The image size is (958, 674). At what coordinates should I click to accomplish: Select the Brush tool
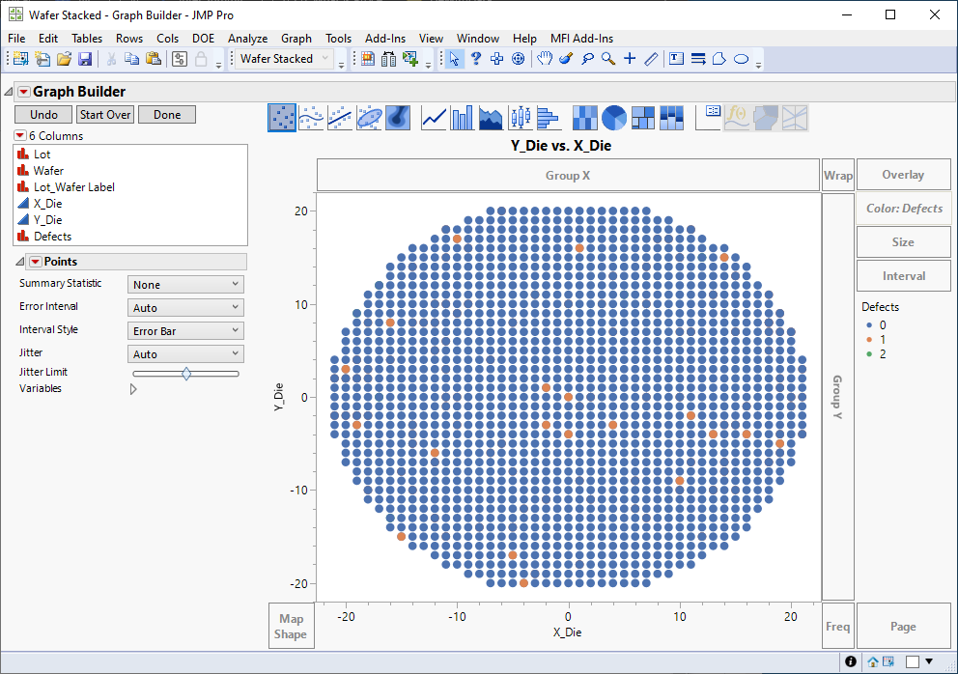pos(566,59)
